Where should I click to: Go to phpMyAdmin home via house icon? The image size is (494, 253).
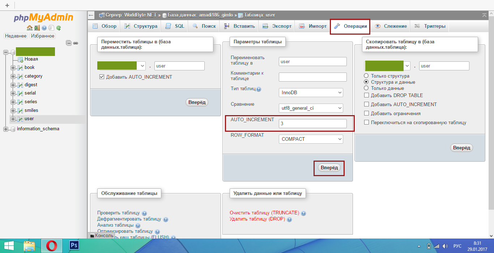(x=29, y=28)
